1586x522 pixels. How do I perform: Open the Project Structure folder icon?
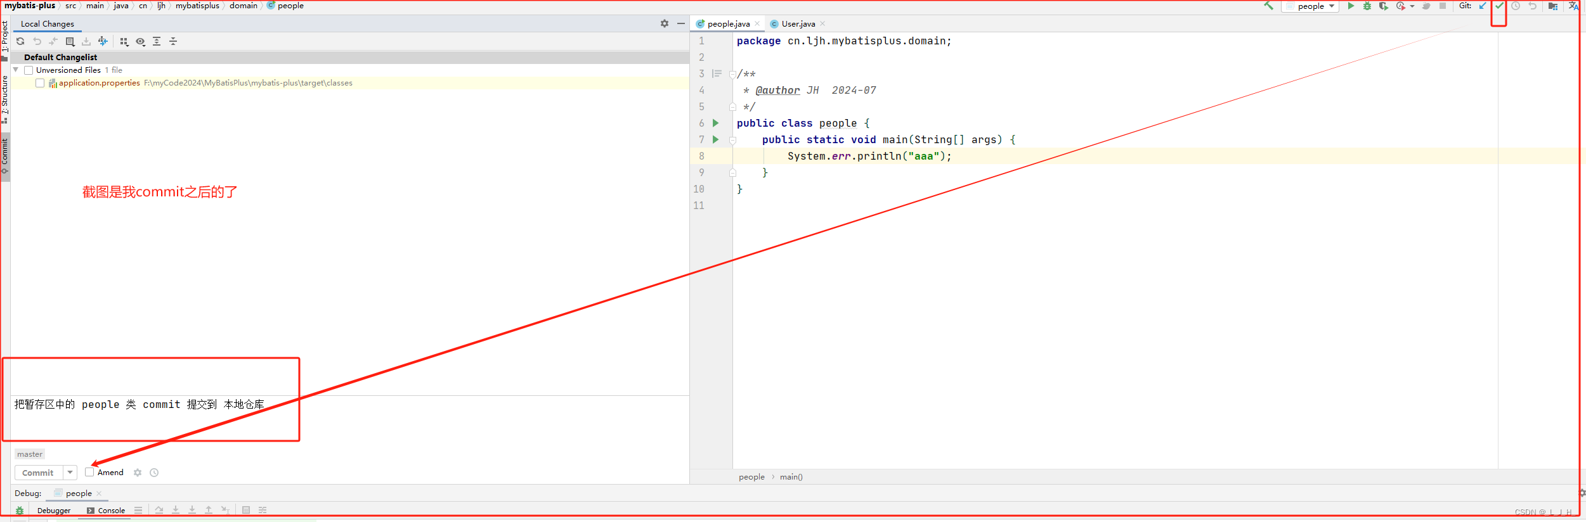pos(1553,6)
